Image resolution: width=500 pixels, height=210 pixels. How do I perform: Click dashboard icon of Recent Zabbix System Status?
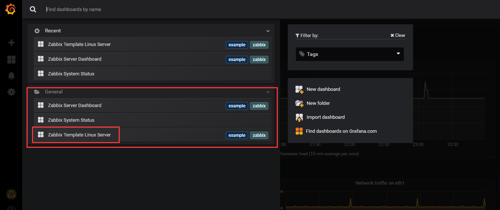[x=41, y=74]
